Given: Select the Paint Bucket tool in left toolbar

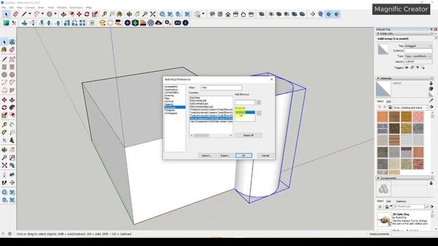Looking at the screenshot, I should click(x=4, y=50).
